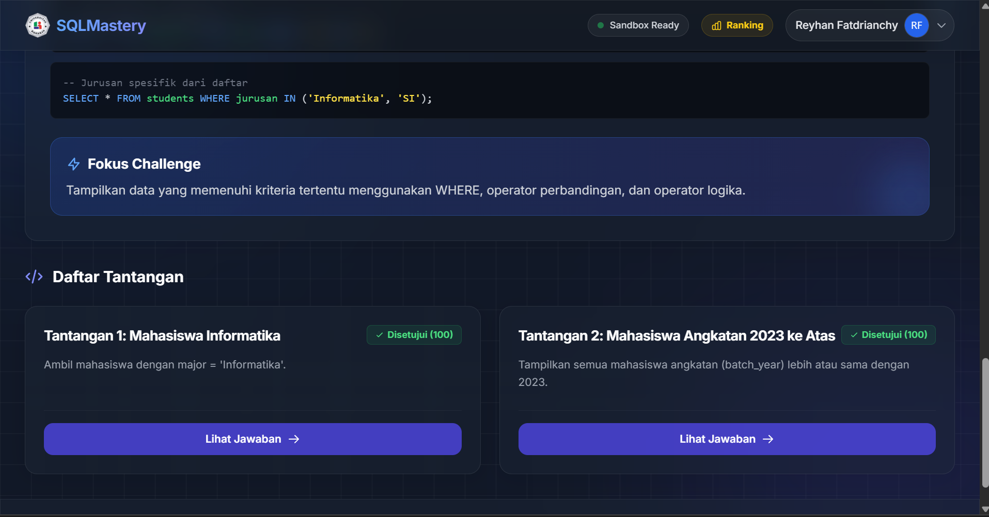Click the checkmark in Tantangan 1 Disetujui badge
This screenshot has width=989, height=517.
pyautogui.click(x=380, y=335)
